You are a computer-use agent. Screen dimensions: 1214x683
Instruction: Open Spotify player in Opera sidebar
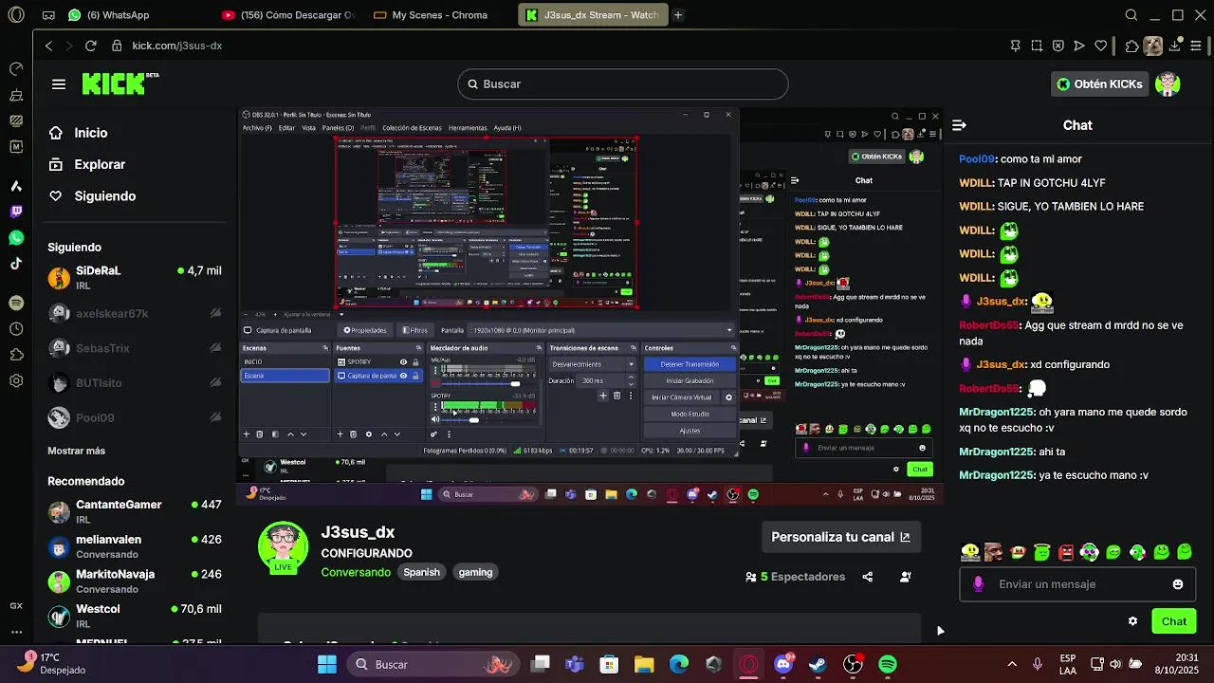16,303
